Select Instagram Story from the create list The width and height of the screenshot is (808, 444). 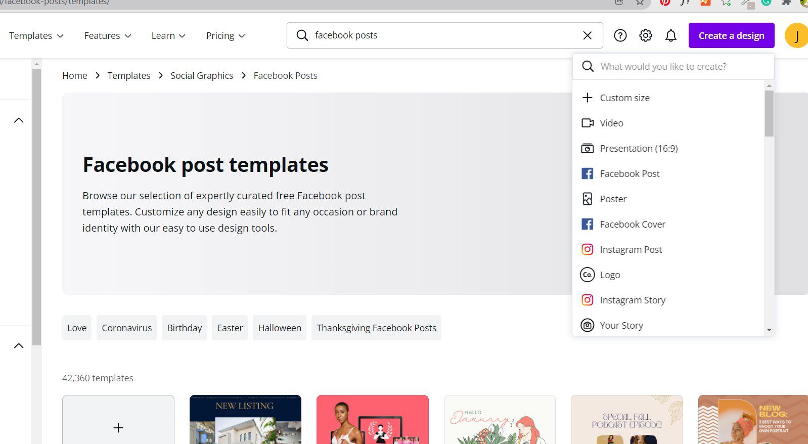[x=668, y=300]
